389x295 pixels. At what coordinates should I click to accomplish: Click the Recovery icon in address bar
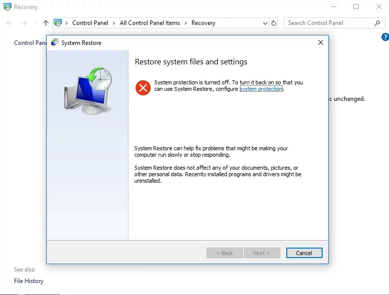(x=58, y=23)
